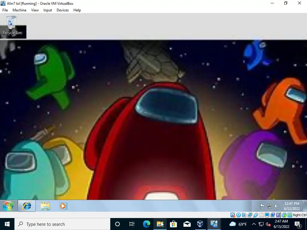Open the host clock 2:47 AM
Screen dimensions: 307x230
[281, 224]
